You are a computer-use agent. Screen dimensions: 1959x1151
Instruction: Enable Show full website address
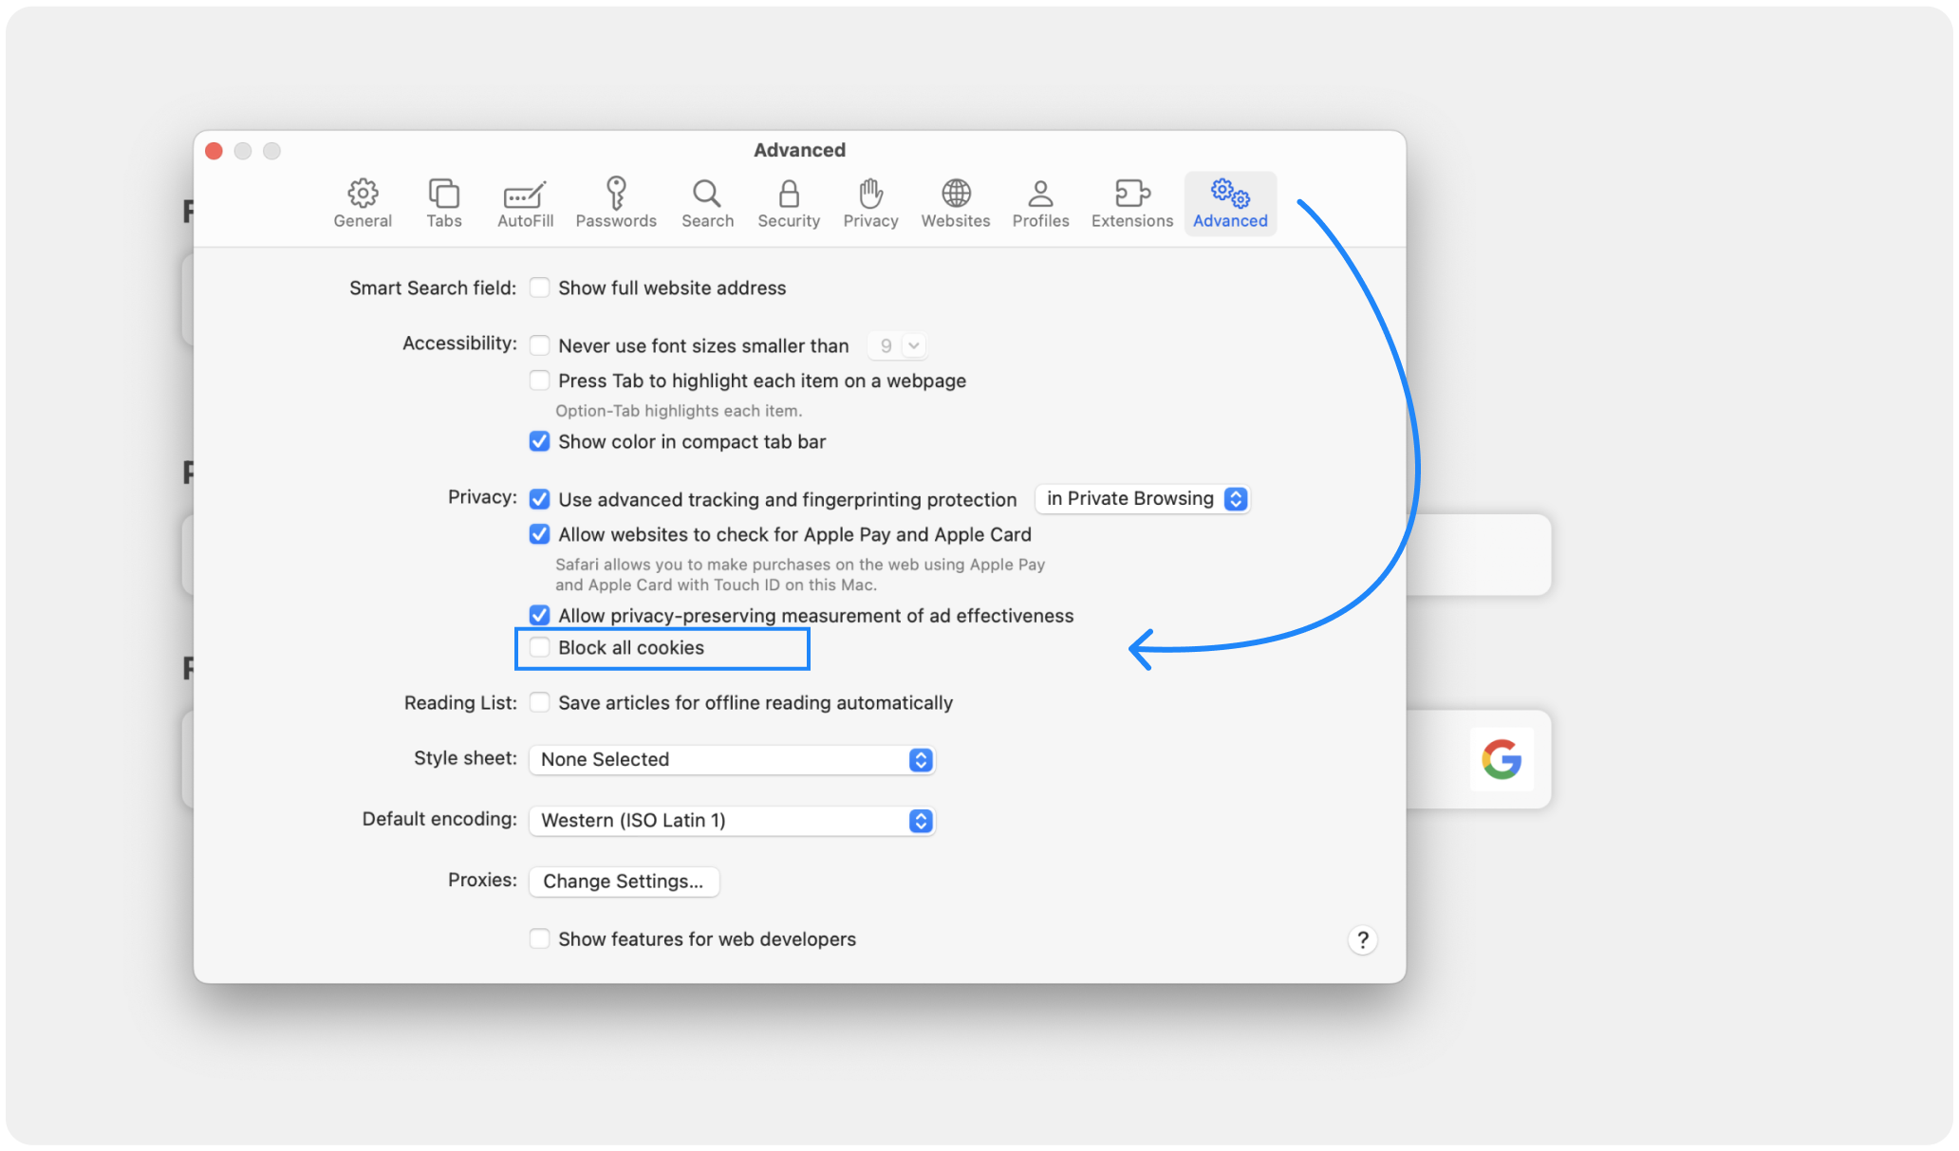coord(539,288)
